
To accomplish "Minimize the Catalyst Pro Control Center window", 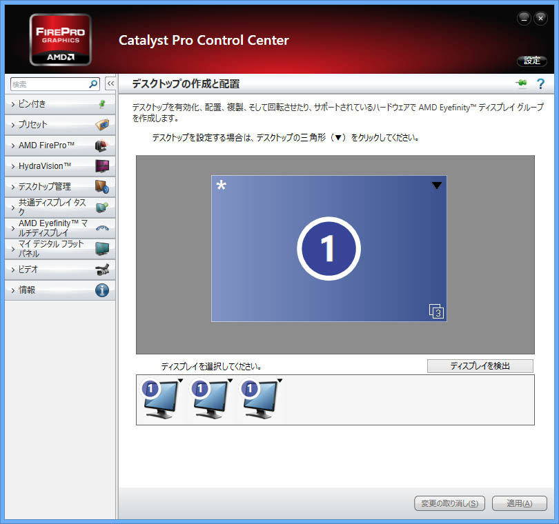I will tap(524, 18).
